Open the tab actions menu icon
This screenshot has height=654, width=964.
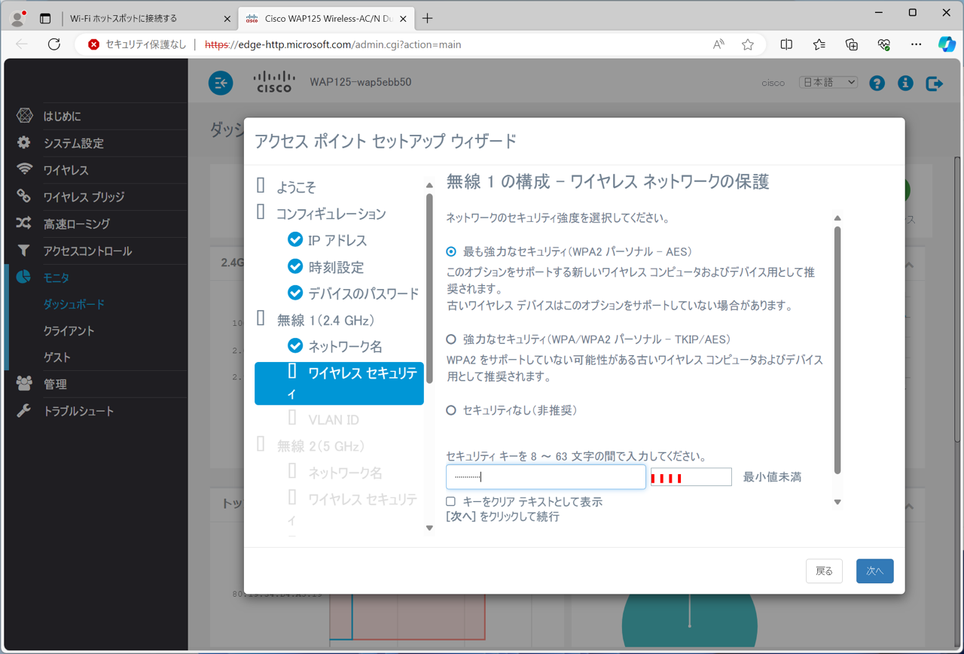[45, 18]
